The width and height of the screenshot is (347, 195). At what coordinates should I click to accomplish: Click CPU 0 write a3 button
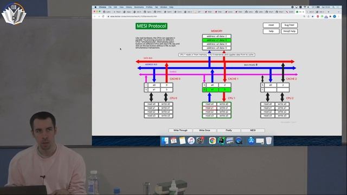pos(166,116)
